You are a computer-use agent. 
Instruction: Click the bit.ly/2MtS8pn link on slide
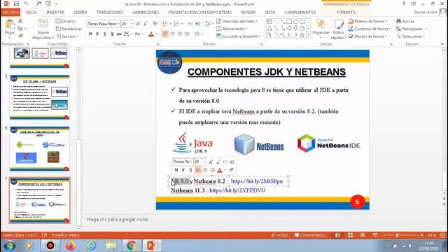pos(257,181)
